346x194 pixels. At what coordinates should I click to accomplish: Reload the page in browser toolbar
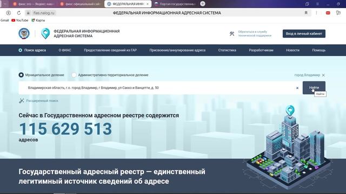19,13
